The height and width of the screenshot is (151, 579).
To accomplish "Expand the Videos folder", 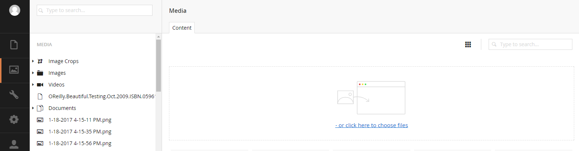I will pyautogui.click(x=33, y=85).
